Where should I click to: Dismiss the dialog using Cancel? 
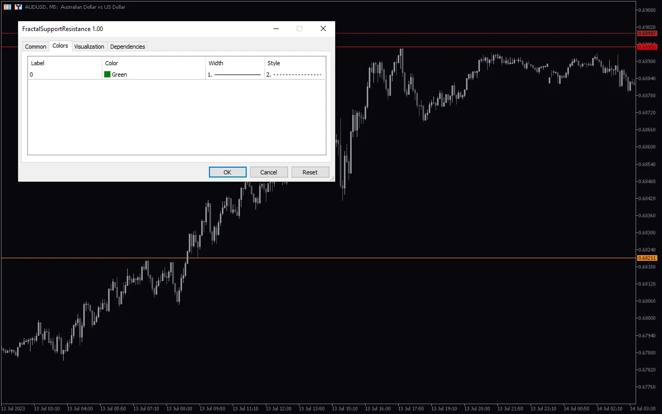click(269, 172)
